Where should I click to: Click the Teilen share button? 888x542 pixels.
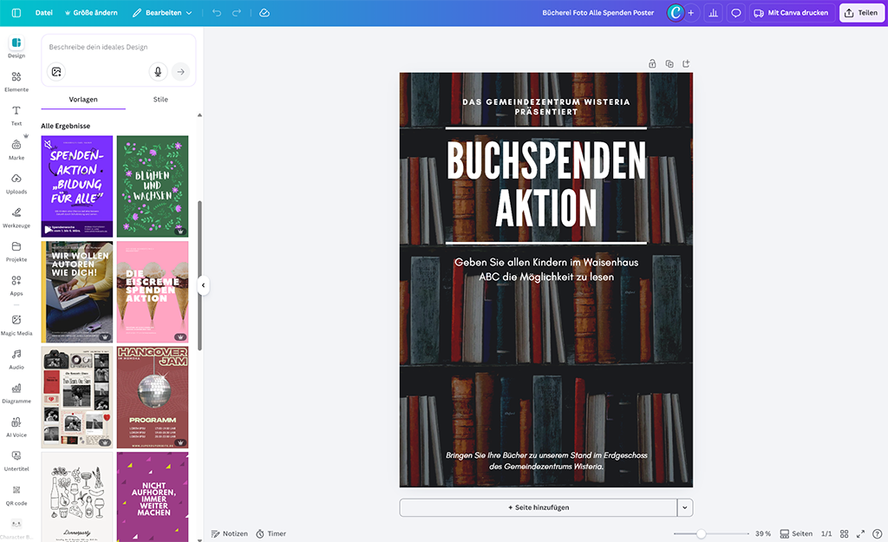coord(861,12)
